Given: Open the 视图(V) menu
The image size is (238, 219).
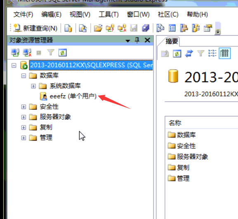Looking at the screenshot, I should coord(80,14).
